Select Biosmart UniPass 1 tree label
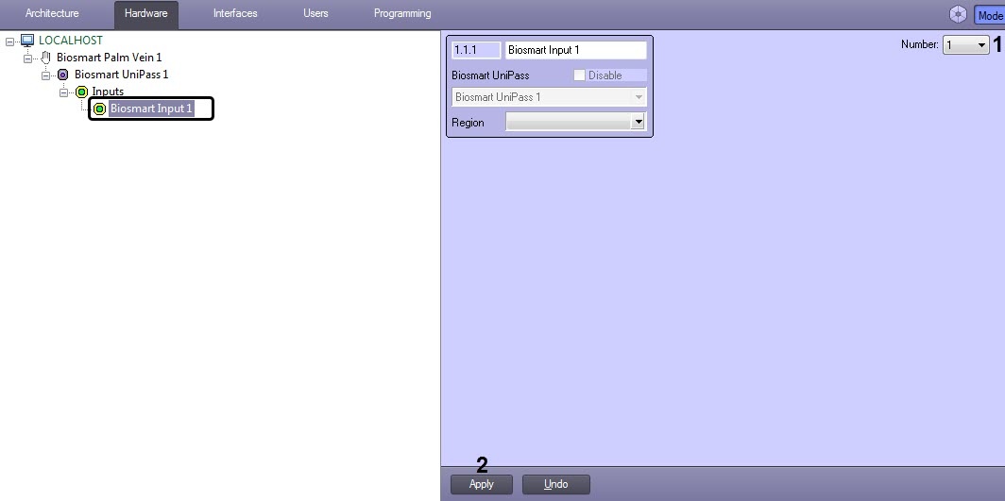The height and width of the screenshot is (501, 1005). tap(121, 75)
